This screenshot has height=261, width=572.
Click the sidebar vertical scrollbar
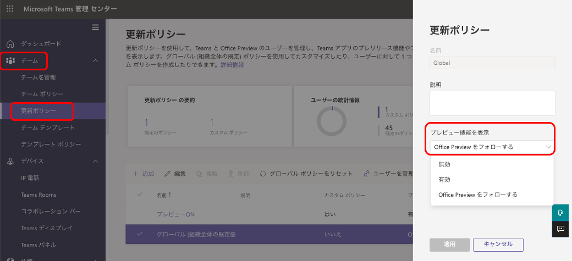pos(107,76)
